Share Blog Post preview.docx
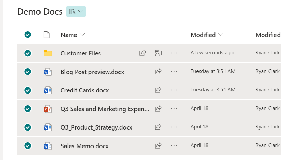 [x=158, y=71]
